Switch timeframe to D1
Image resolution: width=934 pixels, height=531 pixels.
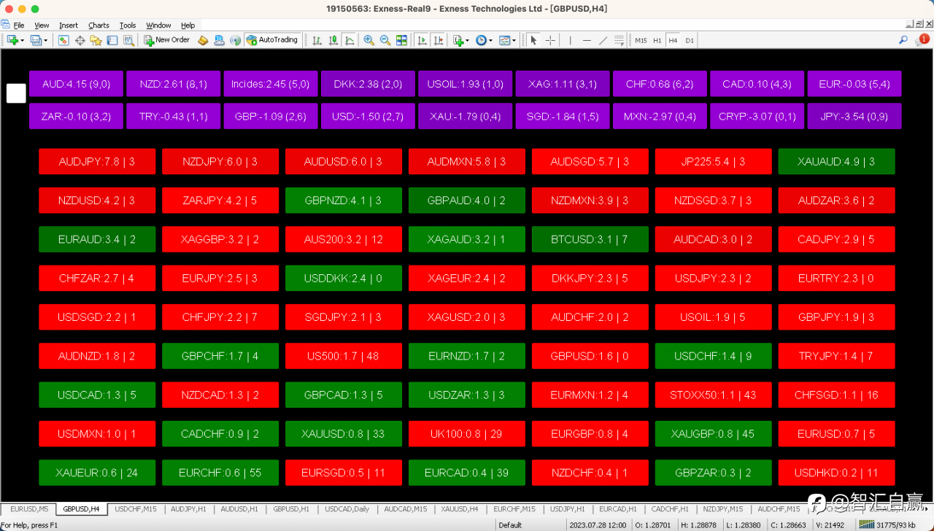[690, 40]
